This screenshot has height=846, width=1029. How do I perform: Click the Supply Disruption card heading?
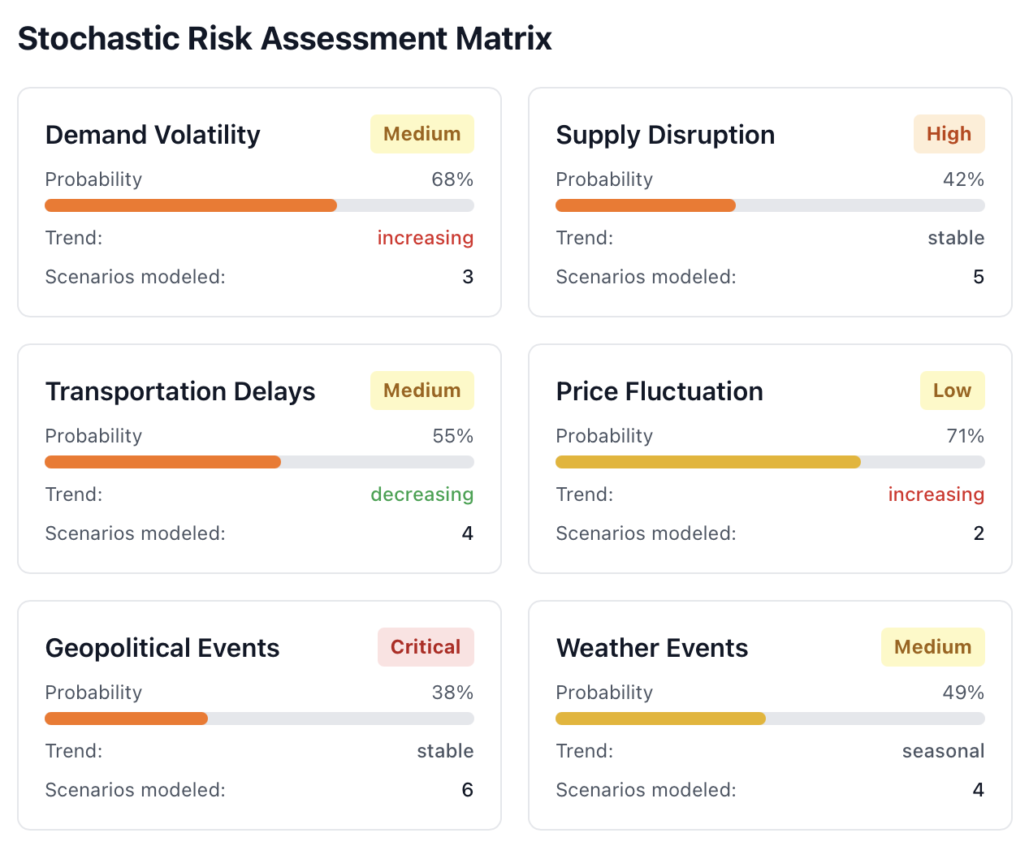click(x=665, y=135)
